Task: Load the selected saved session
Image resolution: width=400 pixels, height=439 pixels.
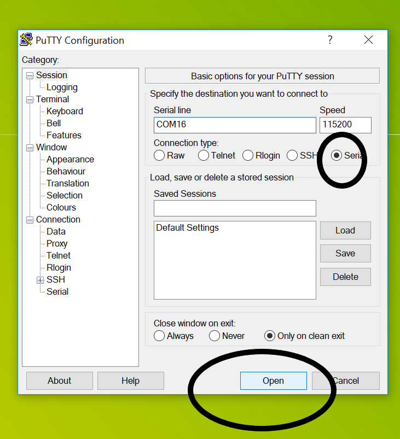Action: pyautogui.click(x=345, y=230)
